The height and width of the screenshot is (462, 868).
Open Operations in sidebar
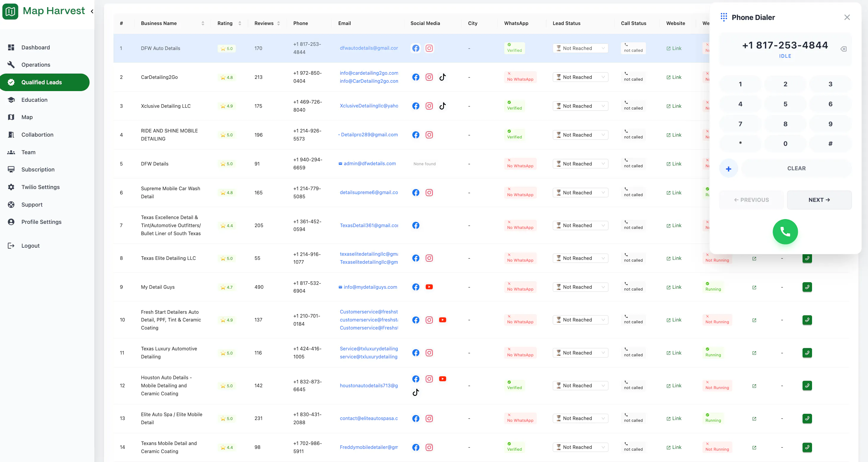pyautogui.click(x=36, y=65)
